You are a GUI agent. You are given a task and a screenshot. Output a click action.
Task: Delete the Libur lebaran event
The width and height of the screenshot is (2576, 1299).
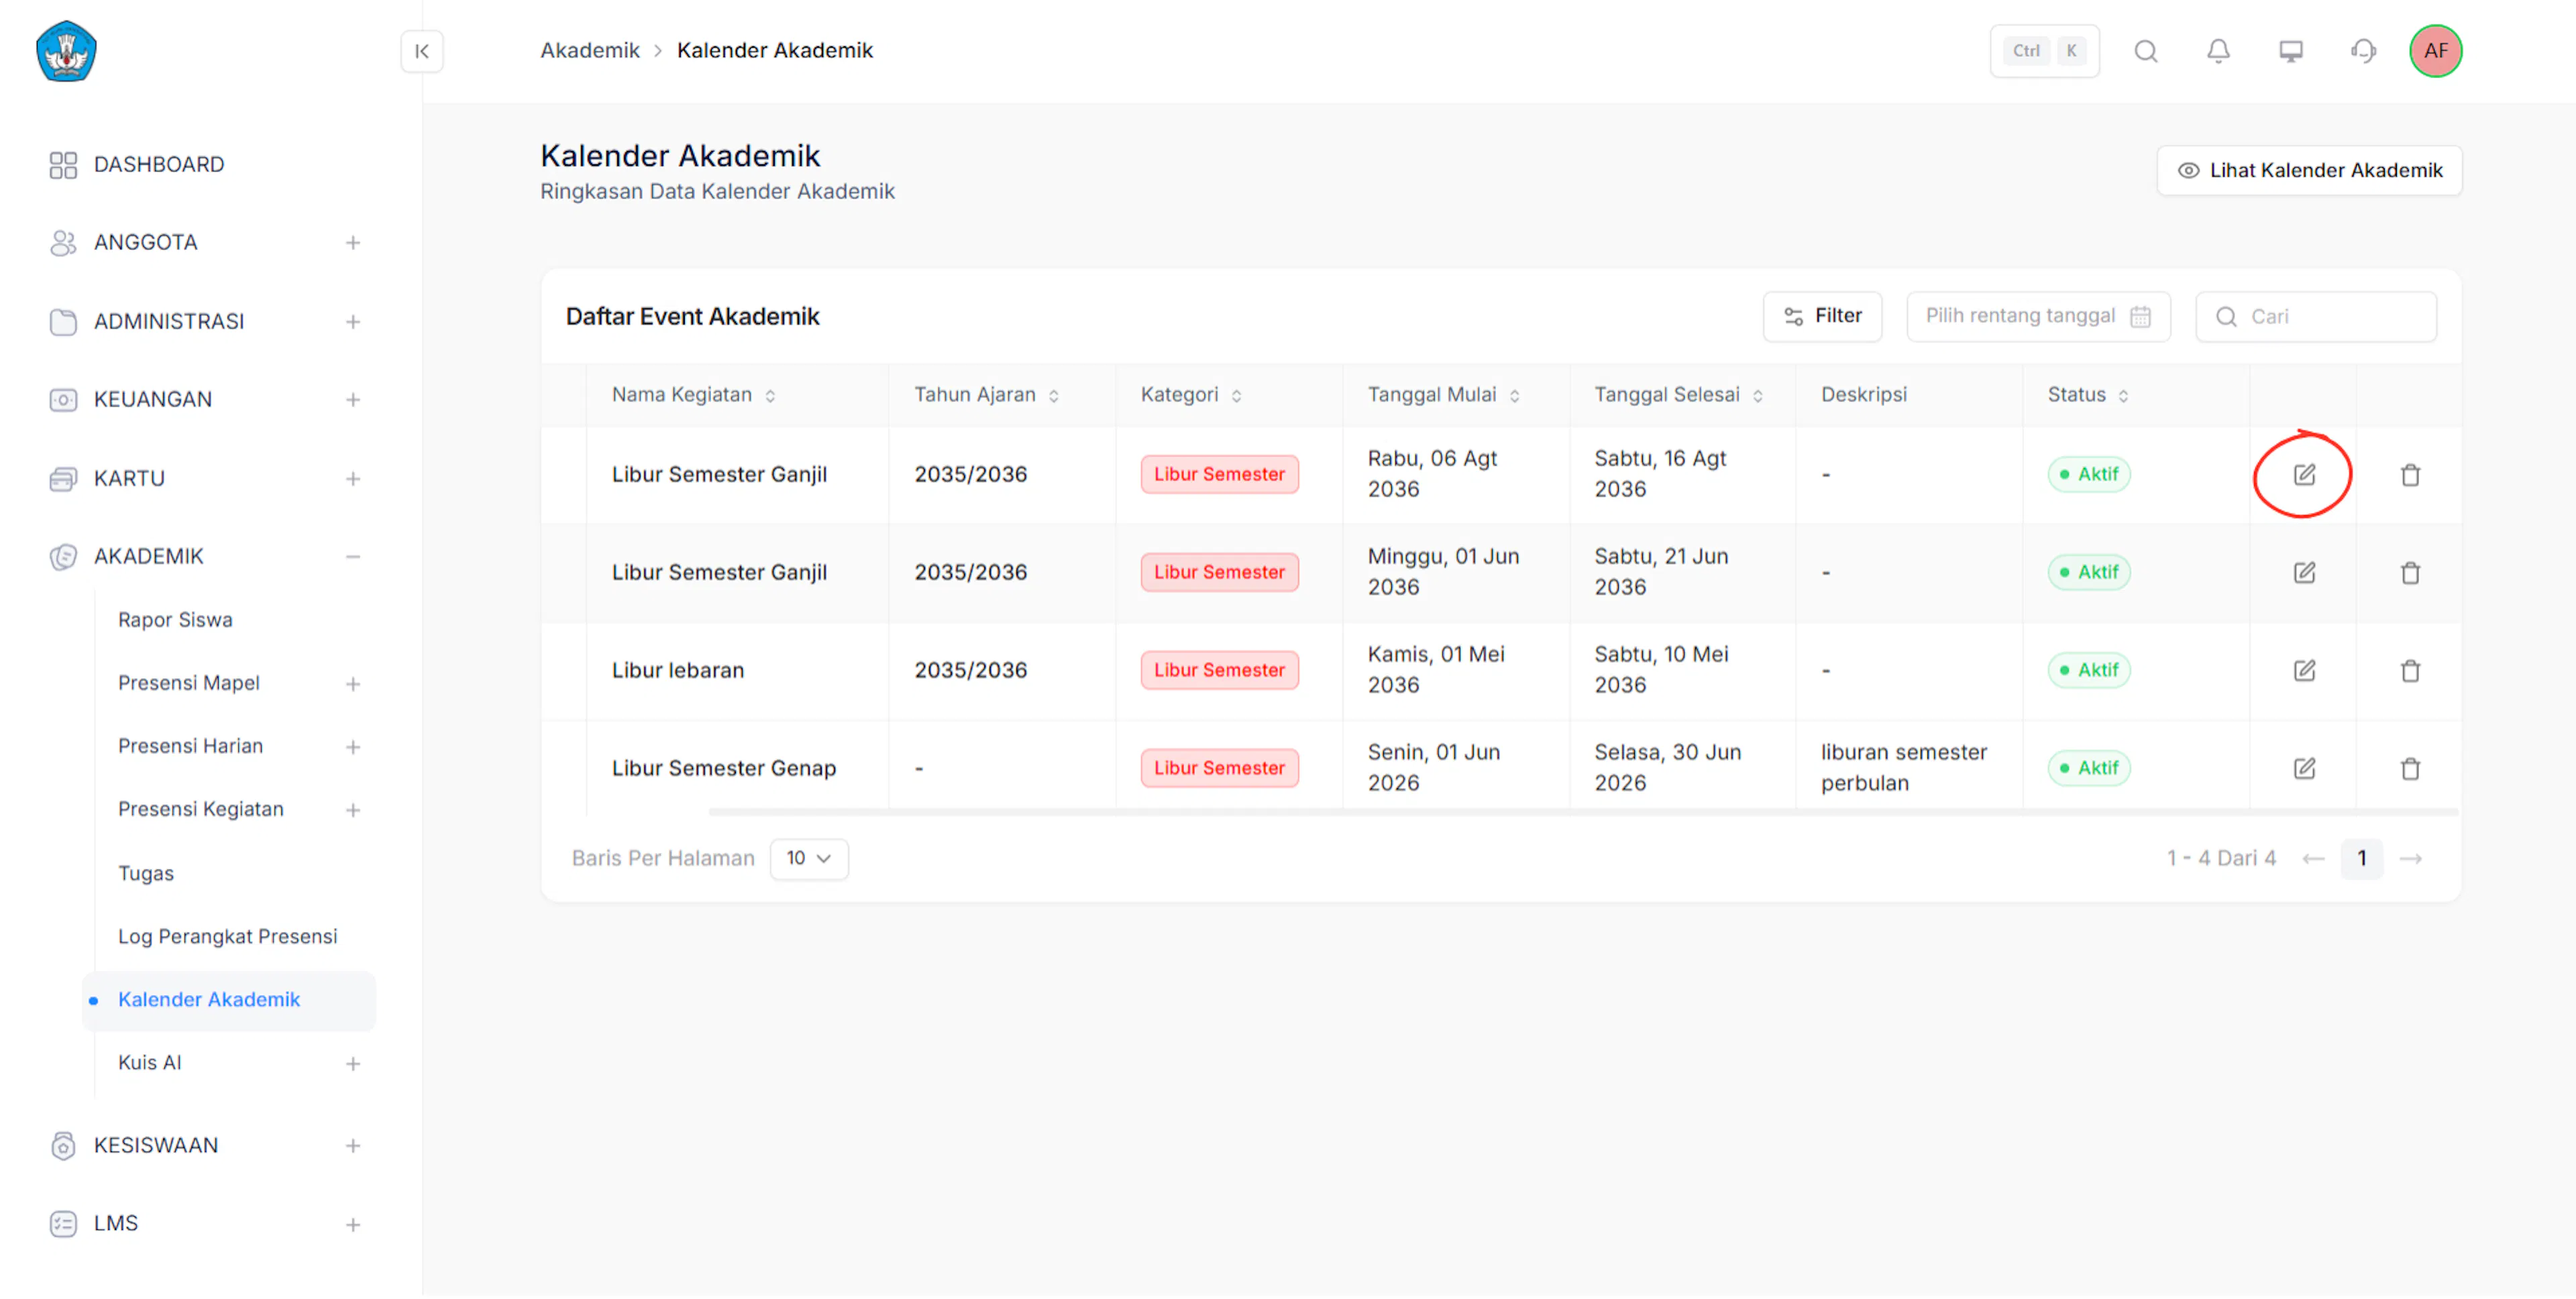point(2411,671)
